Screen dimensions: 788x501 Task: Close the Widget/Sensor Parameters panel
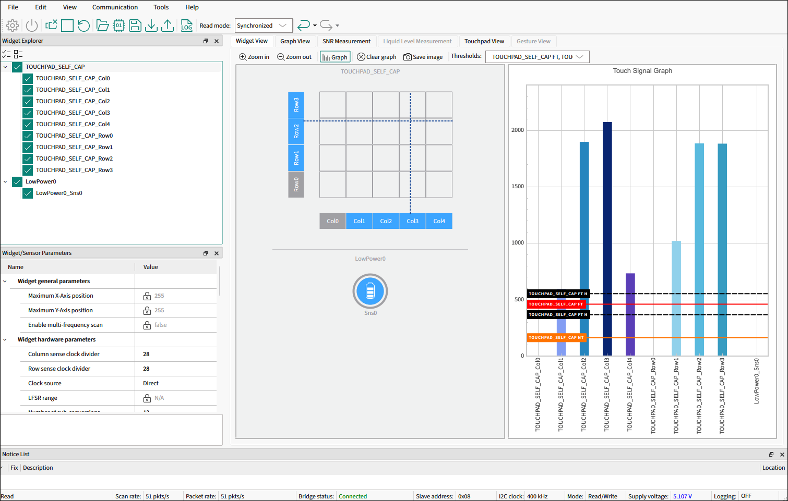(x=217, y=253)
